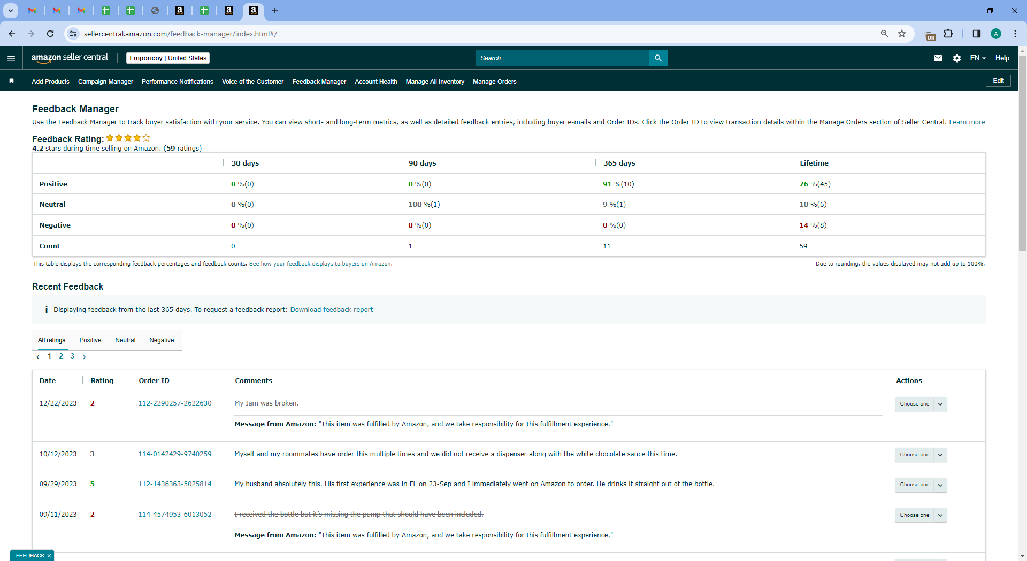Go to the next feedback page arrow

tap(84, 357)
